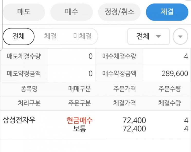Screen dimensions: 191x152
Task: Click the 체결수량 column header
Action: pos(170,103)
